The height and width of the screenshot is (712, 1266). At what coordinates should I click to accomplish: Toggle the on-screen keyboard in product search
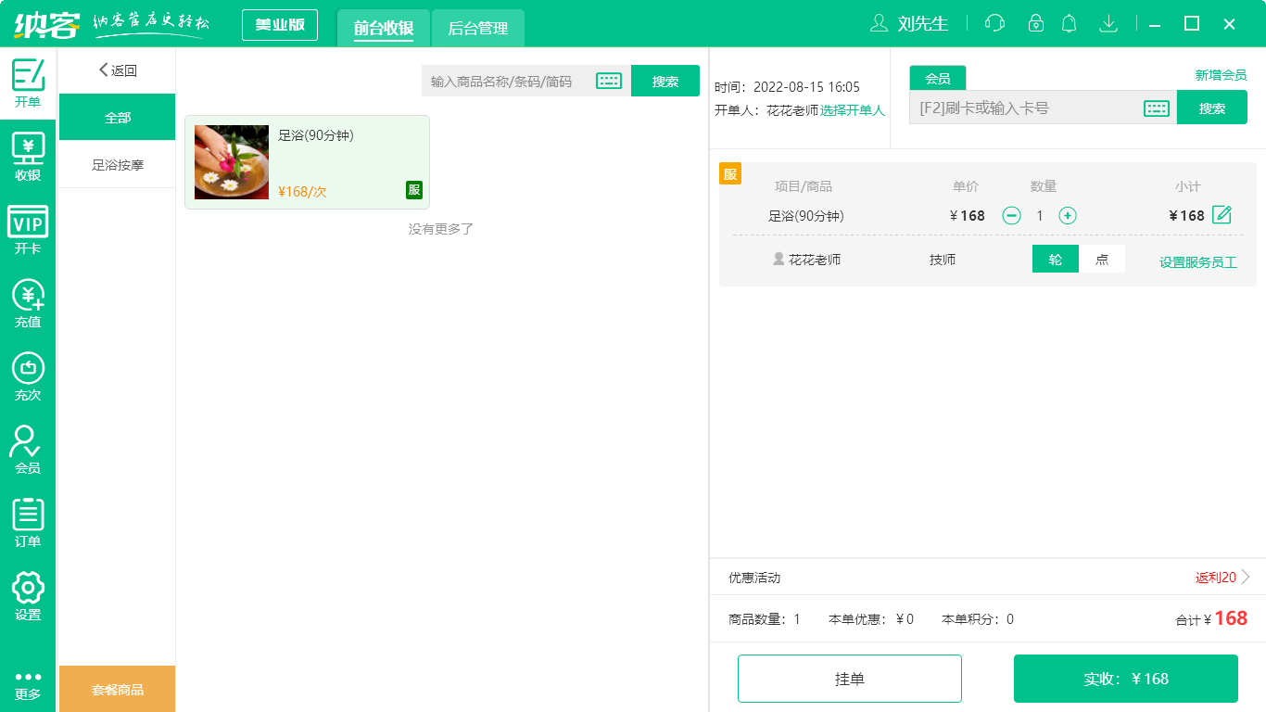608,81
